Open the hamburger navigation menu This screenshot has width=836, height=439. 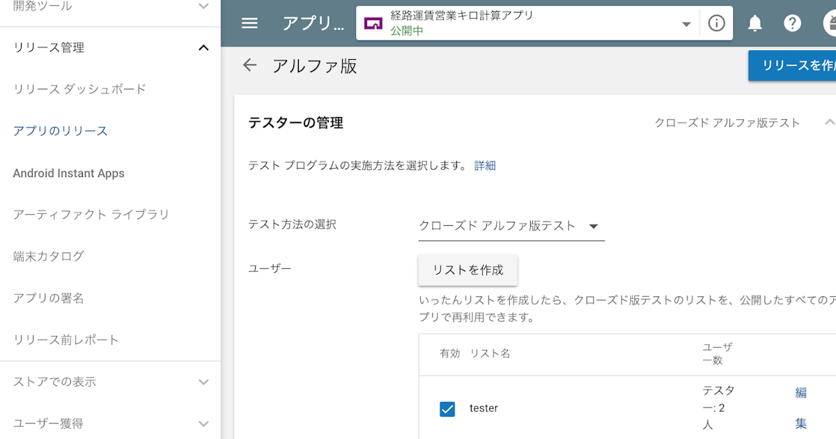(x=249, y=23)
